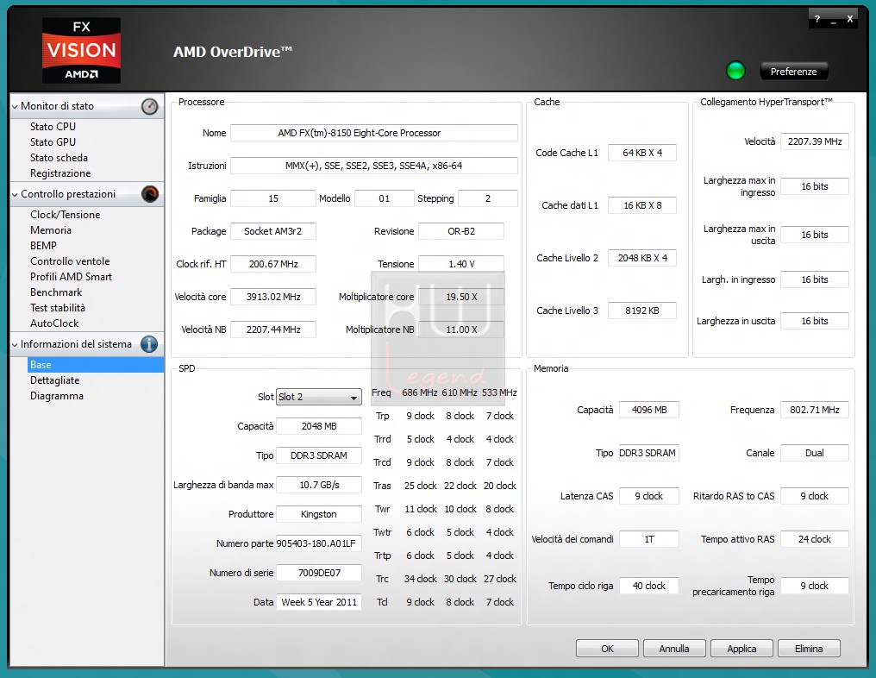Select the Base information page
The width and height of the screenshot is (876, 678).
(95, 365)
